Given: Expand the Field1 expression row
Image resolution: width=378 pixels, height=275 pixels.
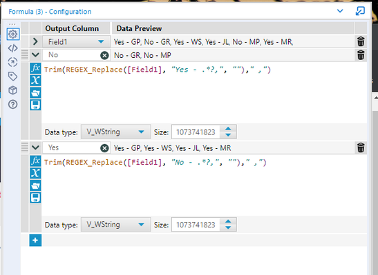Looking at the screenshot, I should point(35,41).
